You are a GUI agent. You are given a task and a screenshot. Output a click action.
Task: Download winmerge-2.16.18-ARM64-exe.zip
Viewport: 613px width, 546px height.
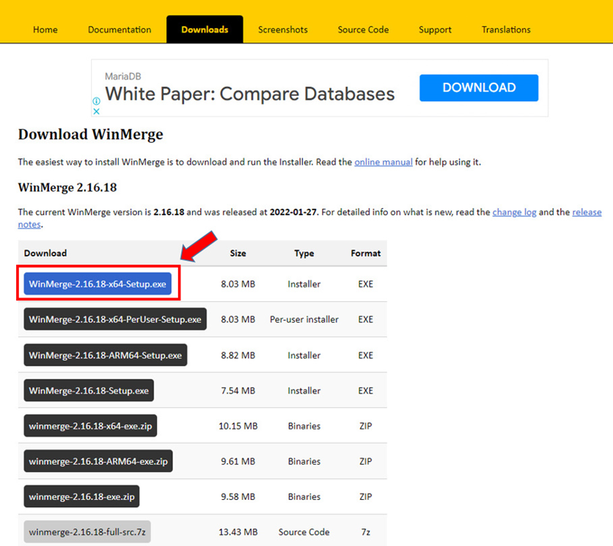click(x=98, y=461)
